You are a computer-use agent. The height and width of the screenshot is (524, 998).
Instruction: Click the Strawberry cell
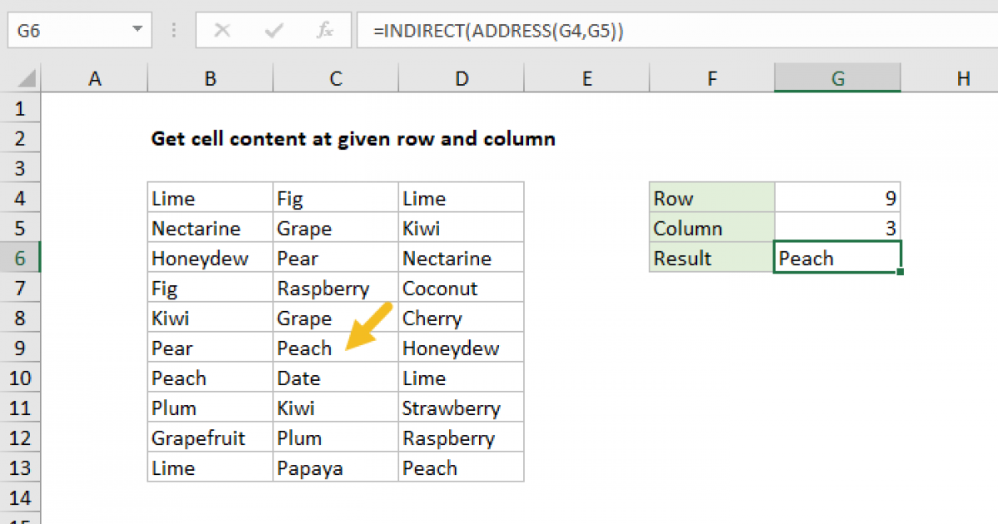click(x=460, y=408)
